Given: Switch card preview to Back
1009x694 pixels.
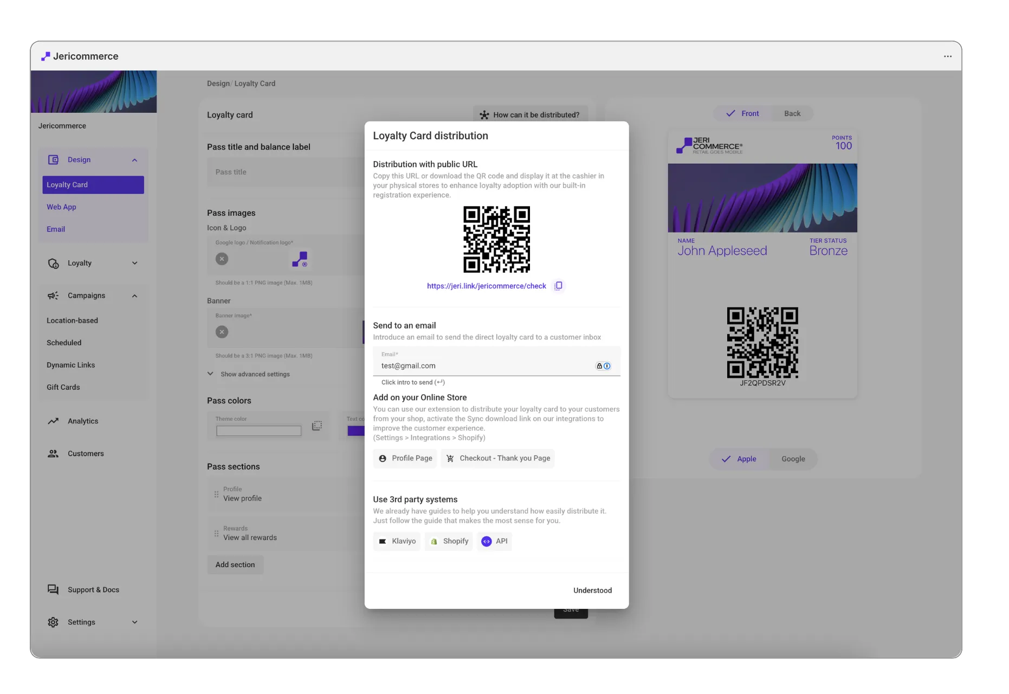Looking at the screenshot, I should [x=792, y=113].
